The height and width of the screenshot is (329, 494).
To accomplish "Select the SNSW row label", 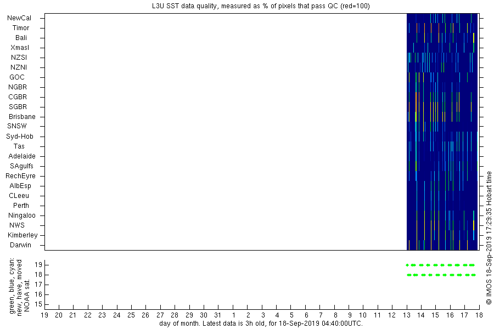I will point(17,126).
